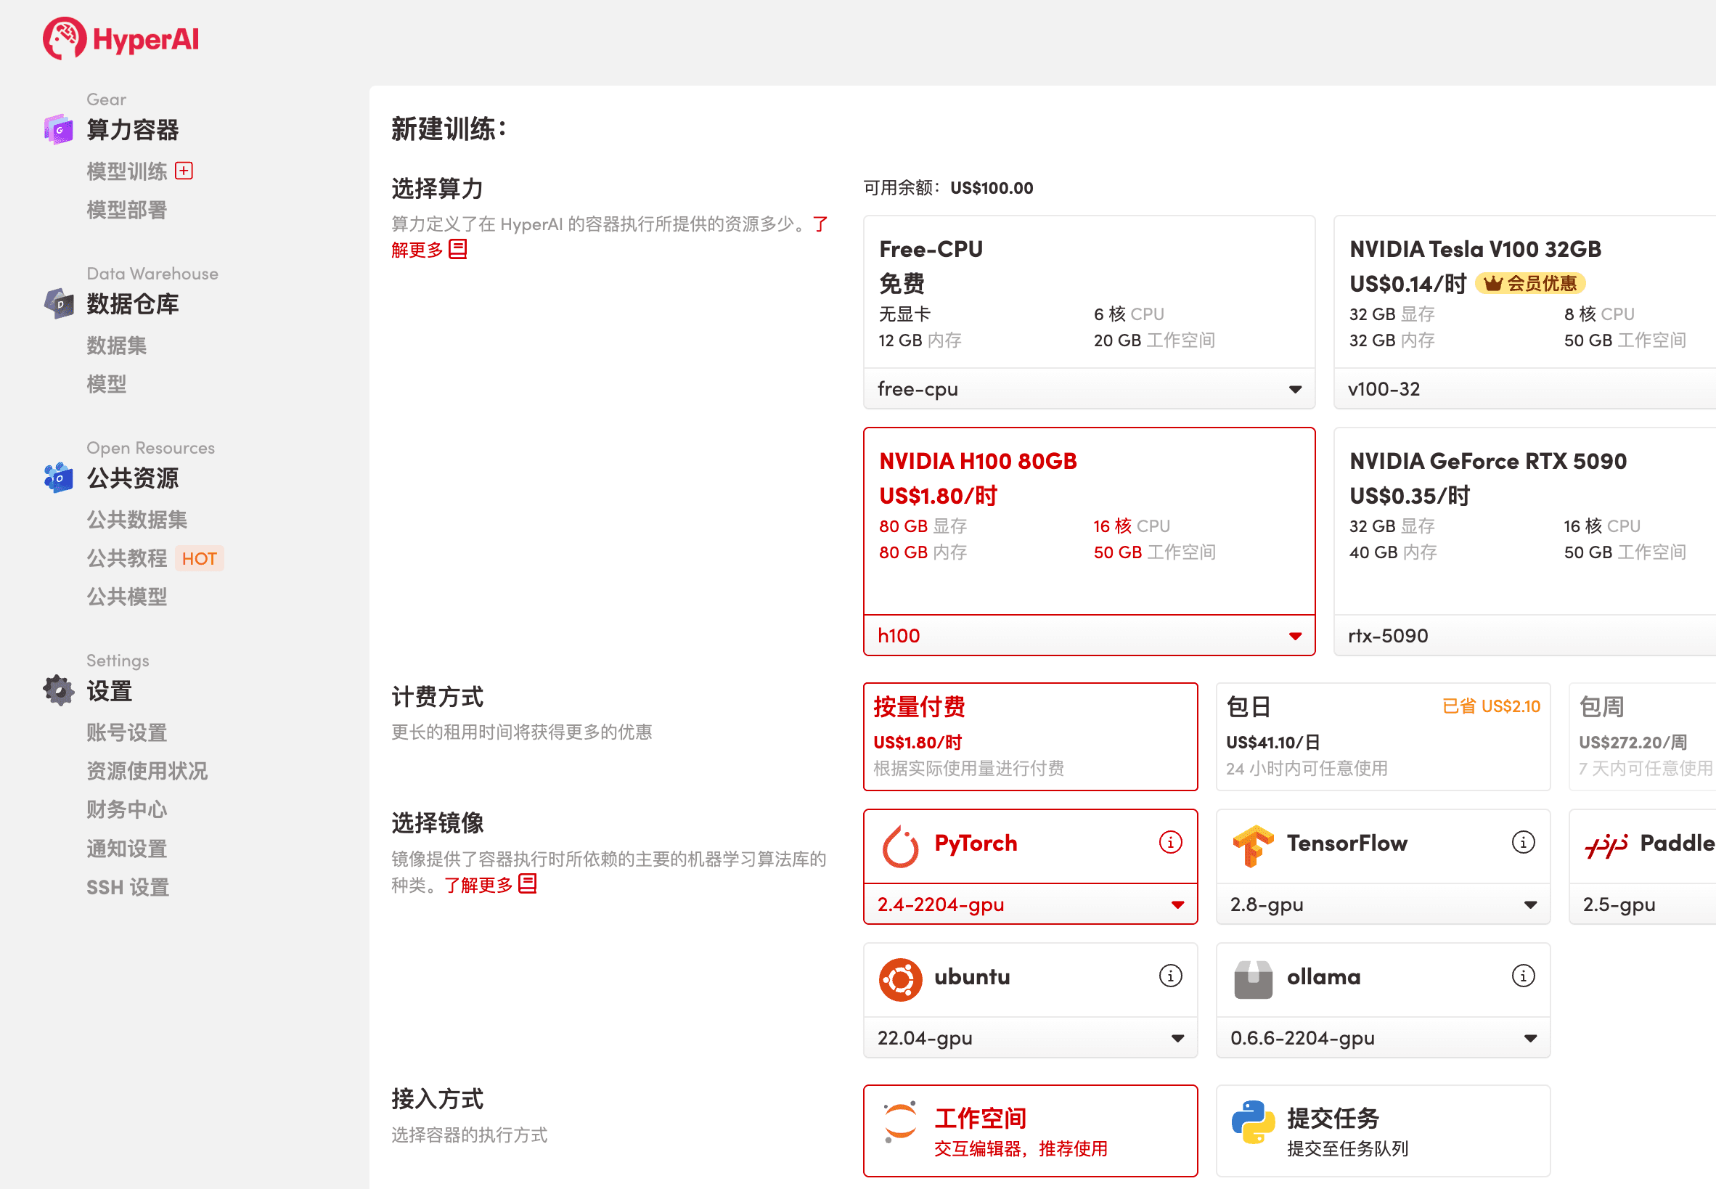The height and width of the screenshot is (1189, 1716).
Task: Click the plus button beside 模型训练
Action: coord(183,170)
